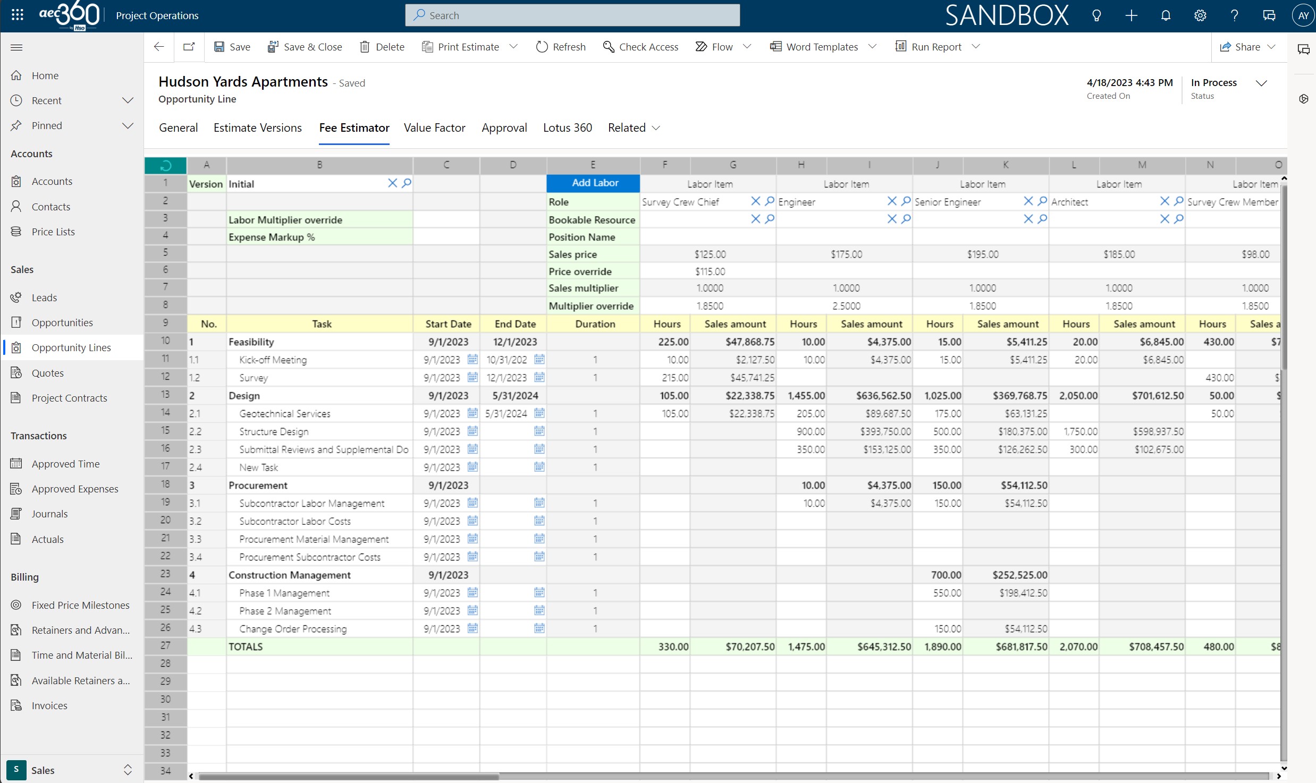Click the Check Access icon
This screenshot has width=1316, height=783.
coord(609,47)
